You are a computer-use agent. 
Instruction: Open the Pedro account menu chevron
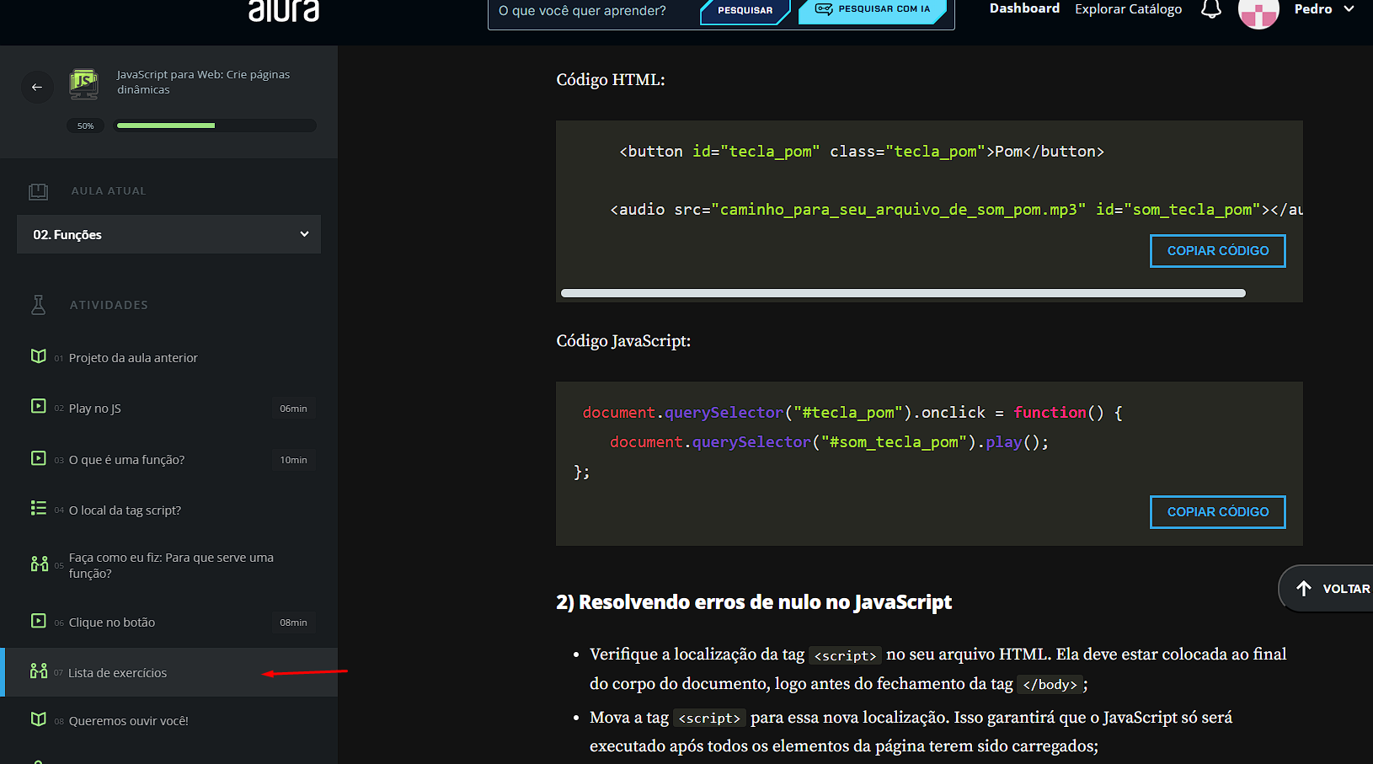pyautogui.click(x=1349, y=9)
